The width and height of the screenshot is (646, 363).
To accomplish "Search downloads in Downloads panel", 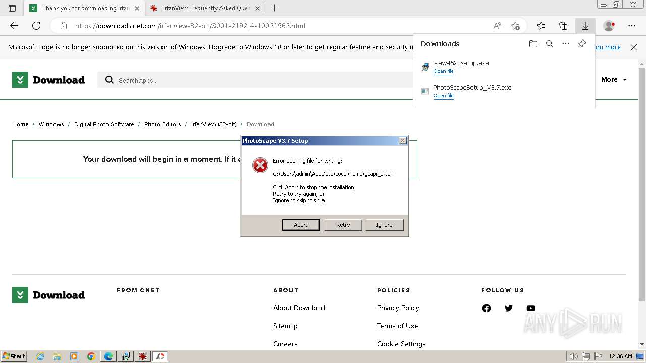I will pyautogui.click(x=550, y=44).
